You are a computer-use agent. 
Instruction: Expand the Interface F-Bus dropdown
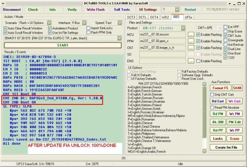click(x=84, y=23)
